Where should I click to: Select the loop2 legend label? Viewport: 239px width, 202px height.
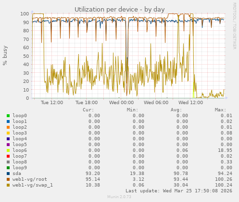pos(20,127)
